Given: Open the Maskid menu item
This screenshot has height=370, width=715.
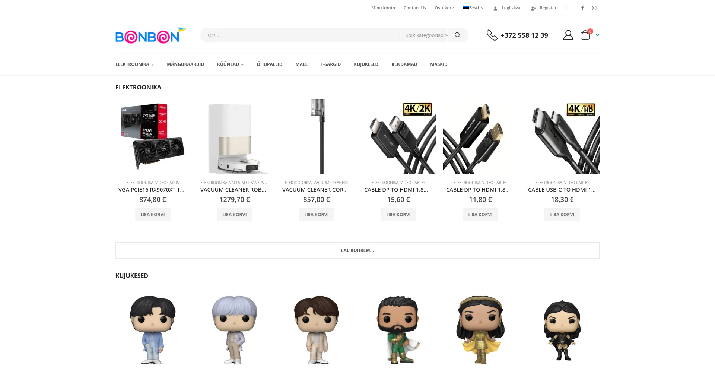Looking at the screenshot, I should click(439, 64).
